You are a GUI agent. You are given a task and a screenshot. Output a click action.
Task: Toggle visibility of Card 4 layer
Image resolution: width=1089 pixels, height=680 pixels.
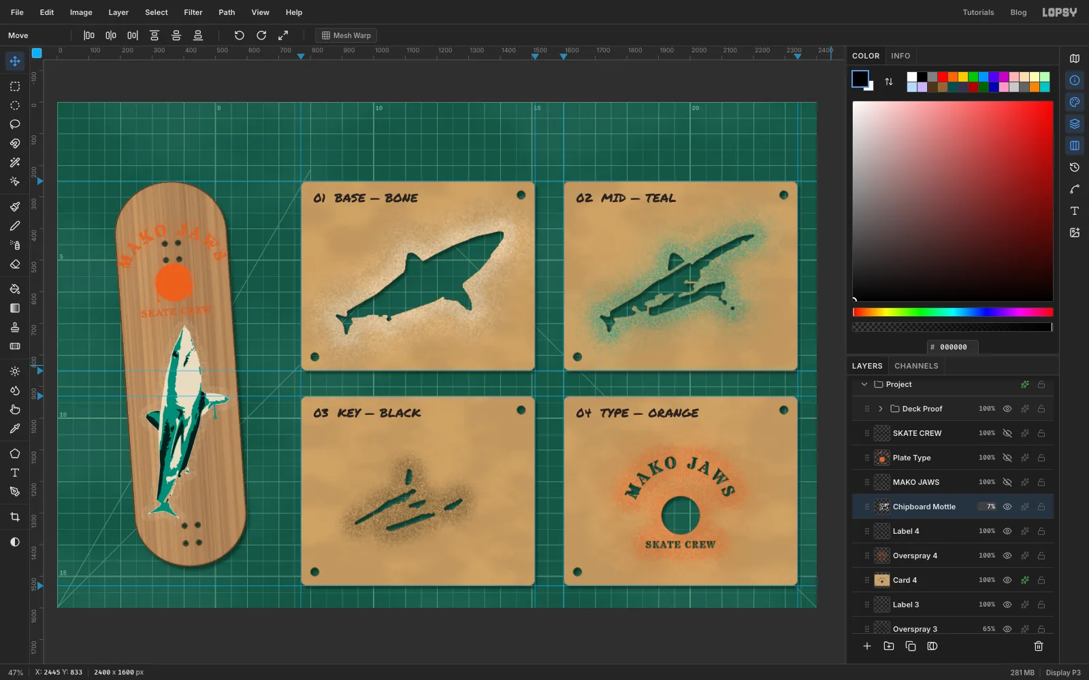[1007, 580]
